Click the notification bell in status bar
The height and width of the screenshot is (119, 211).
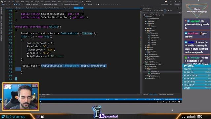click(x=179, y=99)
